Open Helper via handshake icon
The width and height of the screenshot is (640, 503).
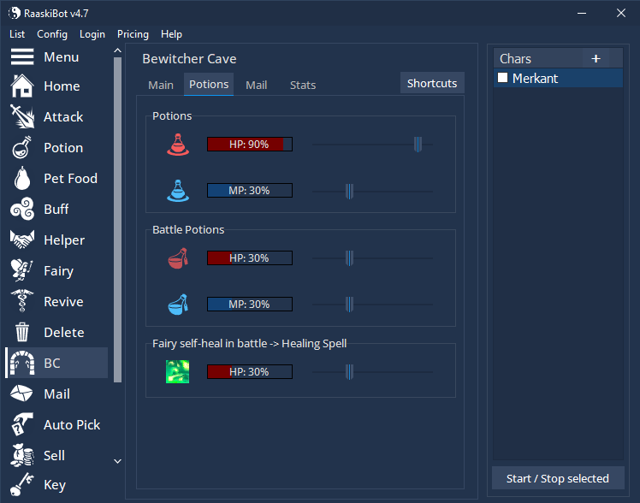pyautogui.click(x=22, y=240)
